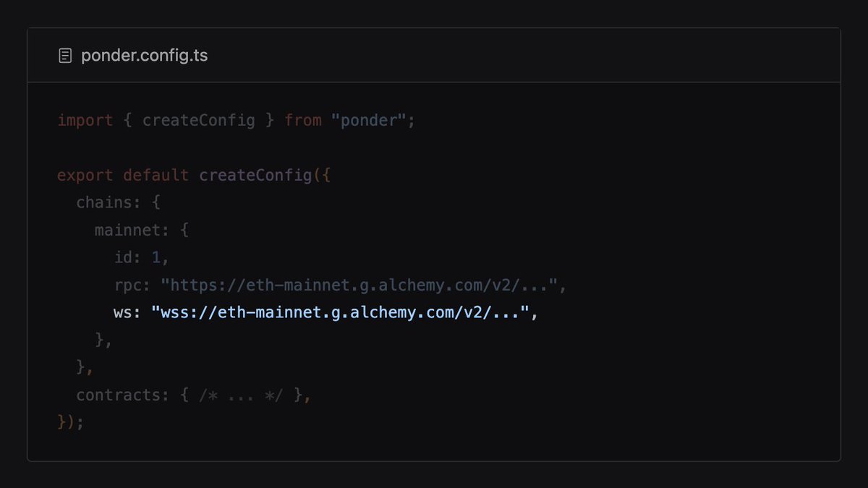
Task: Click the export default createConfig line
Action: pos(194,175)
